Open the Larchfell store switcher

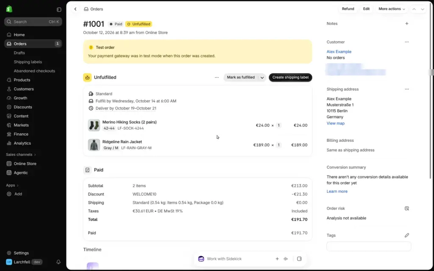(24, 262)
